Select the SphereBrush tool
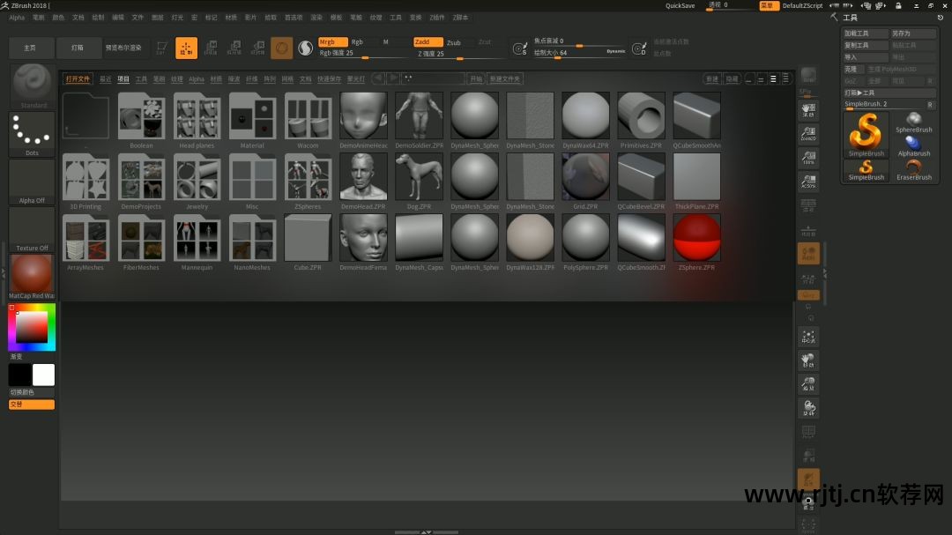952x535 pixels. coord(914,122)
